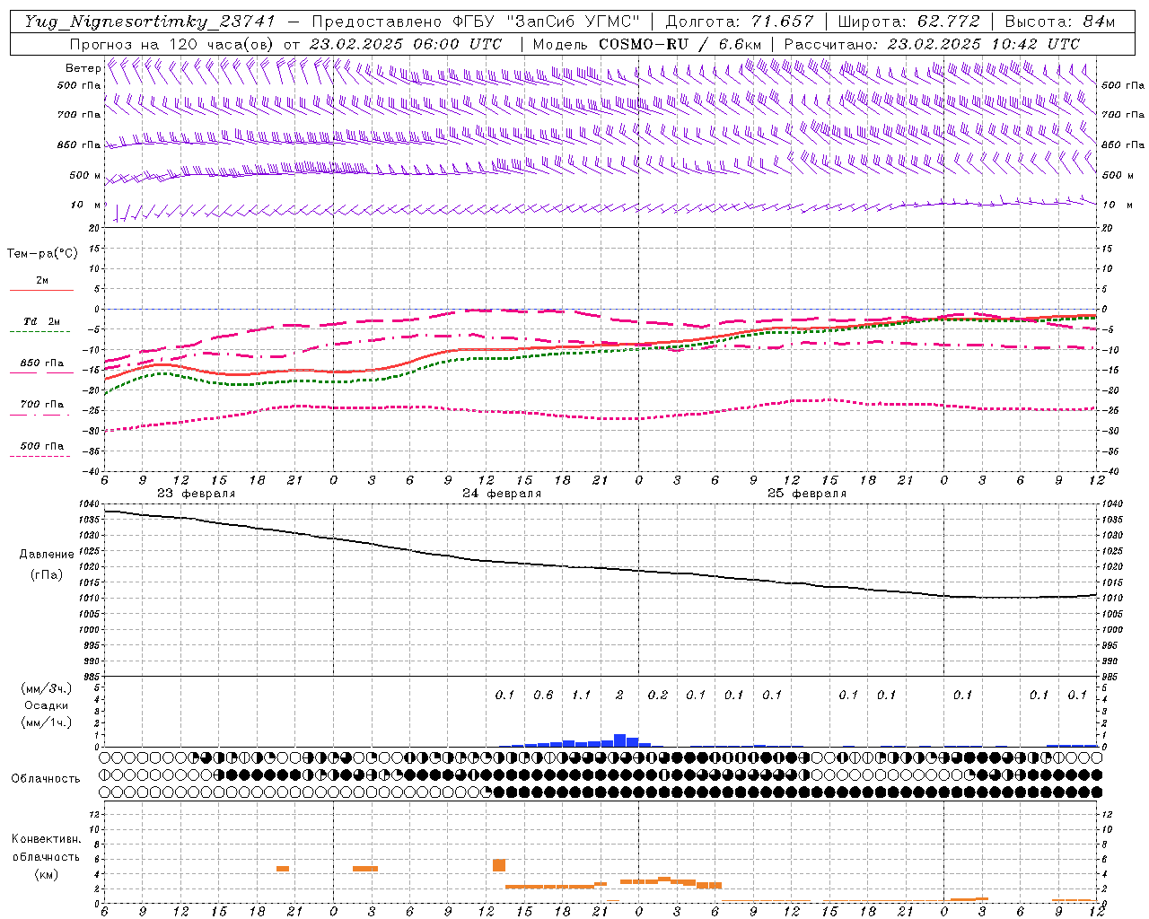Click the 3-hour precipitation value 0.6
This screenshot has width=1149, height=919.
tap(543, 696)
